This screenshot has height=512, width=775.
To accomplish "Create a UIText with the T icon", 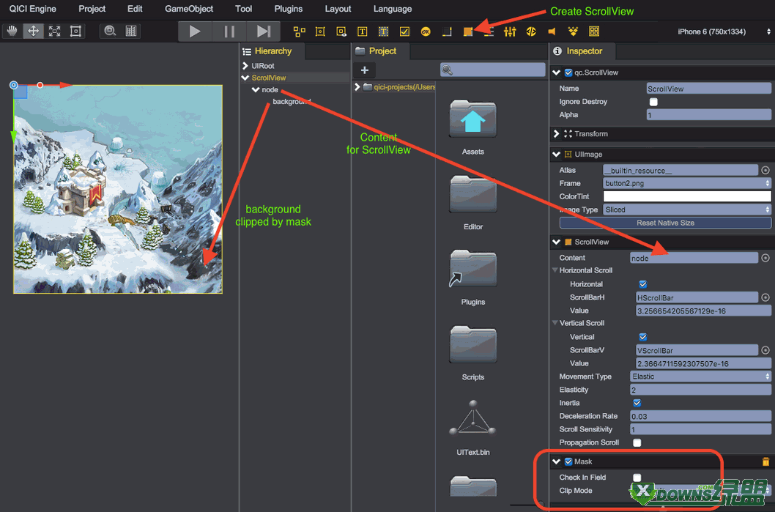I will (363, 31).
